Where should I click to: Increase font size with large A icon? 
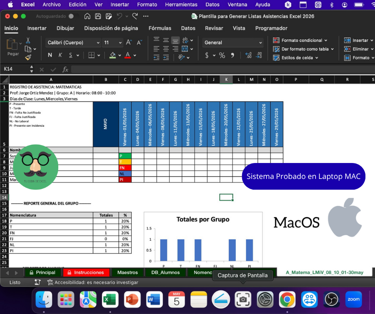pyautogui.click(x=129, y=43)
